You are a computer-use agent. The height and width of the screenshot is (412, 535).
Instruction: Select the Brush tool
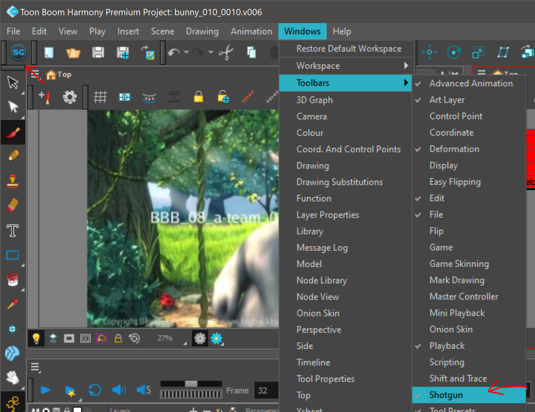coord(13,132)
